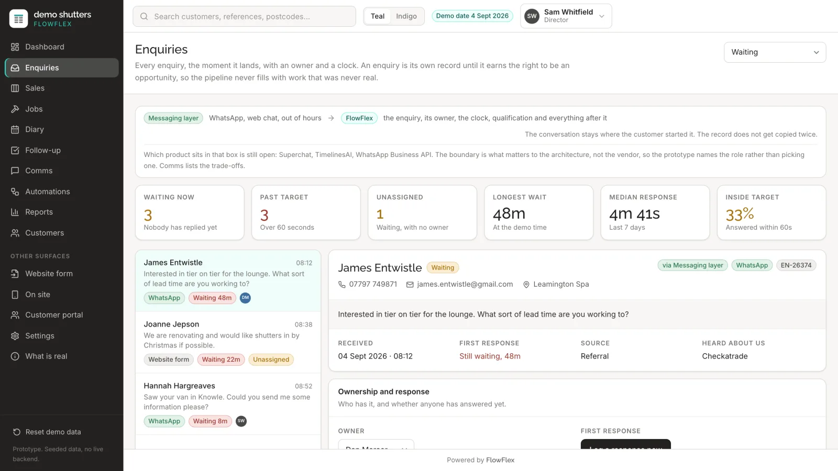The image size is (838, 471).
Task: Open the Sales sidebar icon
Action: click(15, 88)
